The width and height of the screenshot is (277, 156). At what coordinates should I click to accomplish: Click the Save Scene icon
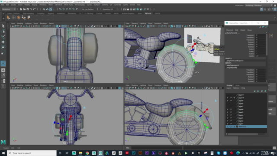[x=28, y=9]
